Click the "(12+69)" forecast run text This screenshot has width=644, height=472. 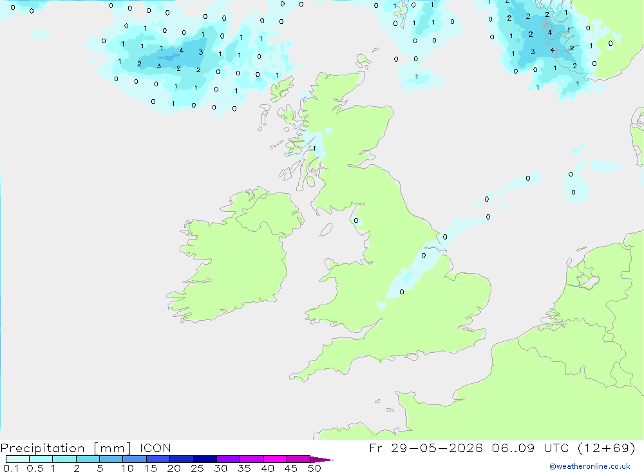606,448
